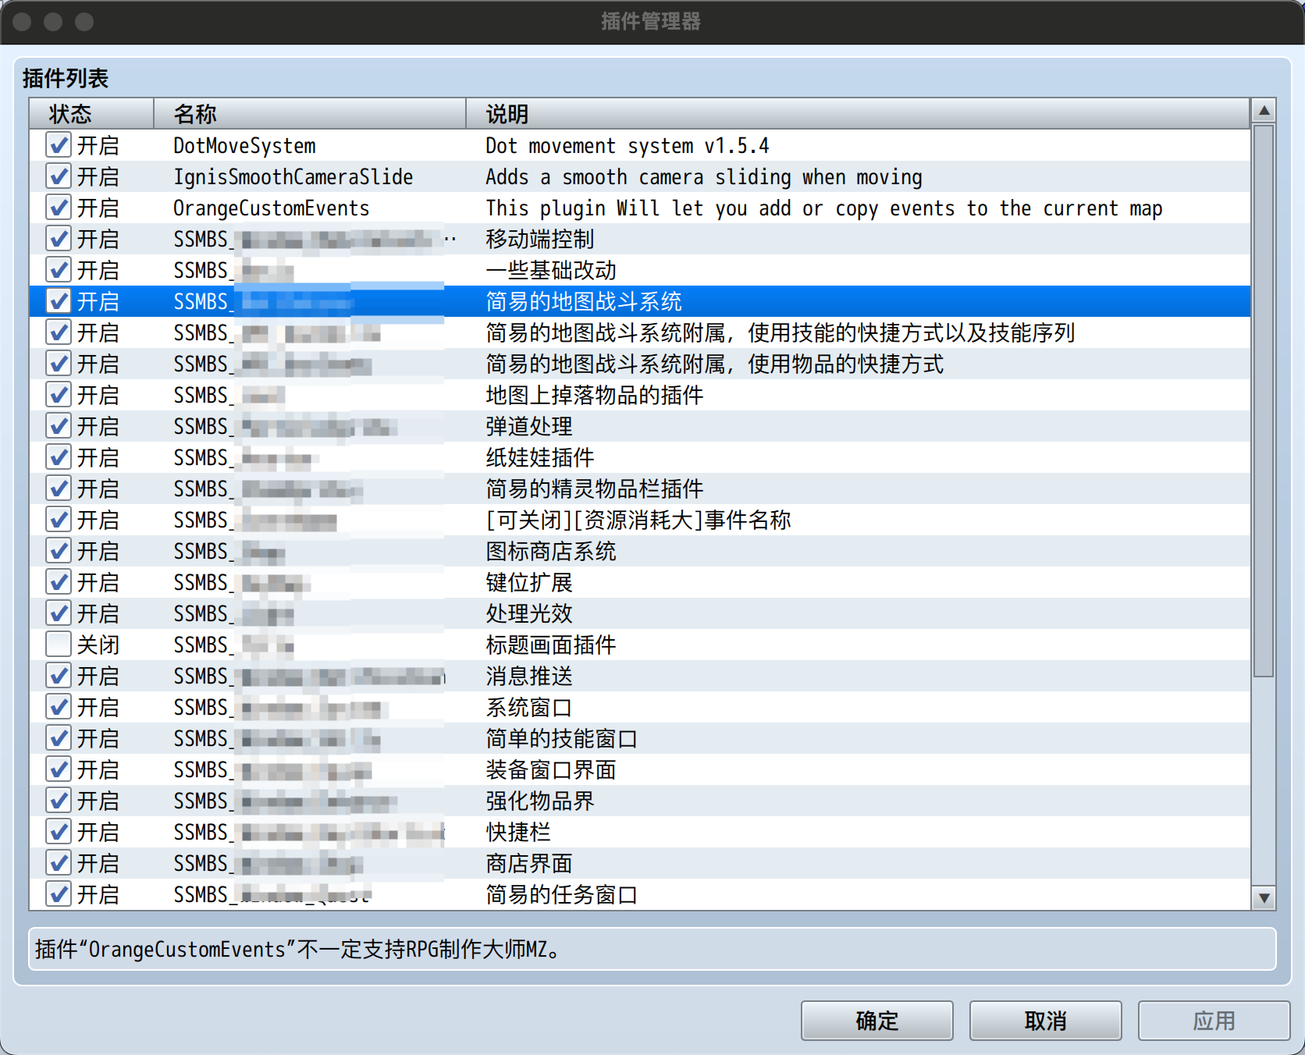Viewport: 1305px width, 1055px height.
Task: Click the 确定 button
Action: pos(877,1021)
